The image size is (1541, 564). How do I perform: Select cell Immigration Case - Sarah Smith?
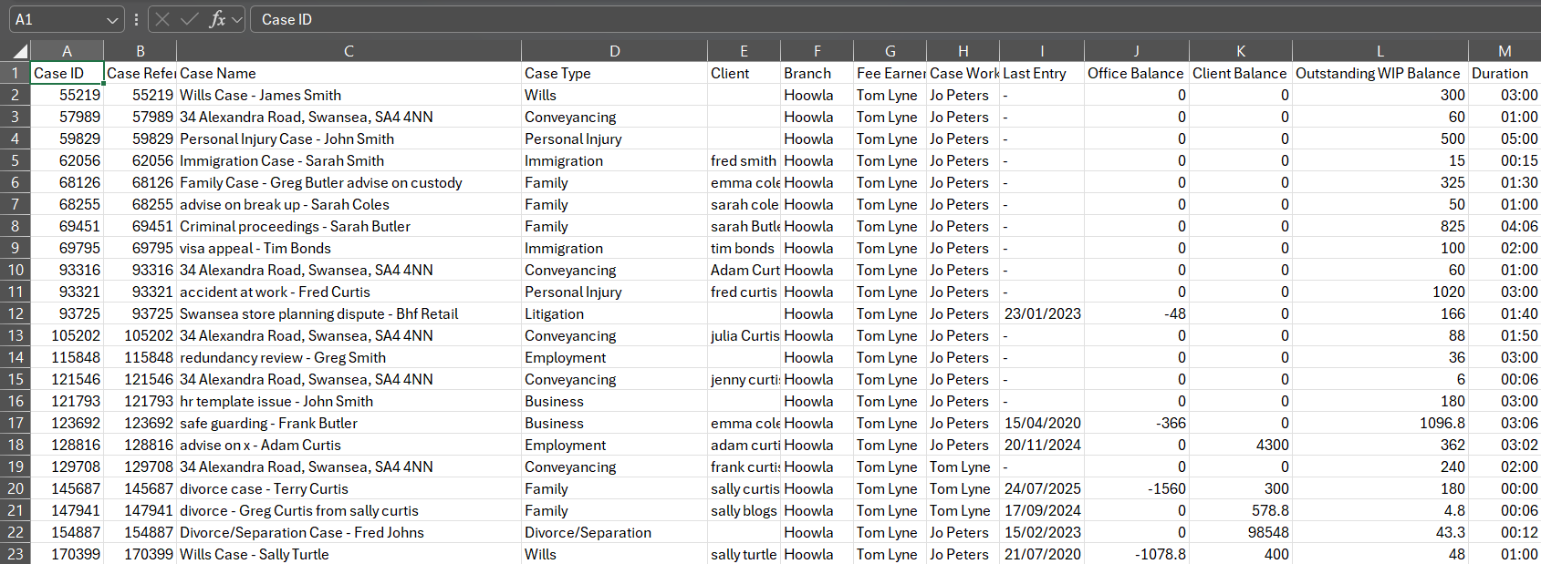(349, 160)
